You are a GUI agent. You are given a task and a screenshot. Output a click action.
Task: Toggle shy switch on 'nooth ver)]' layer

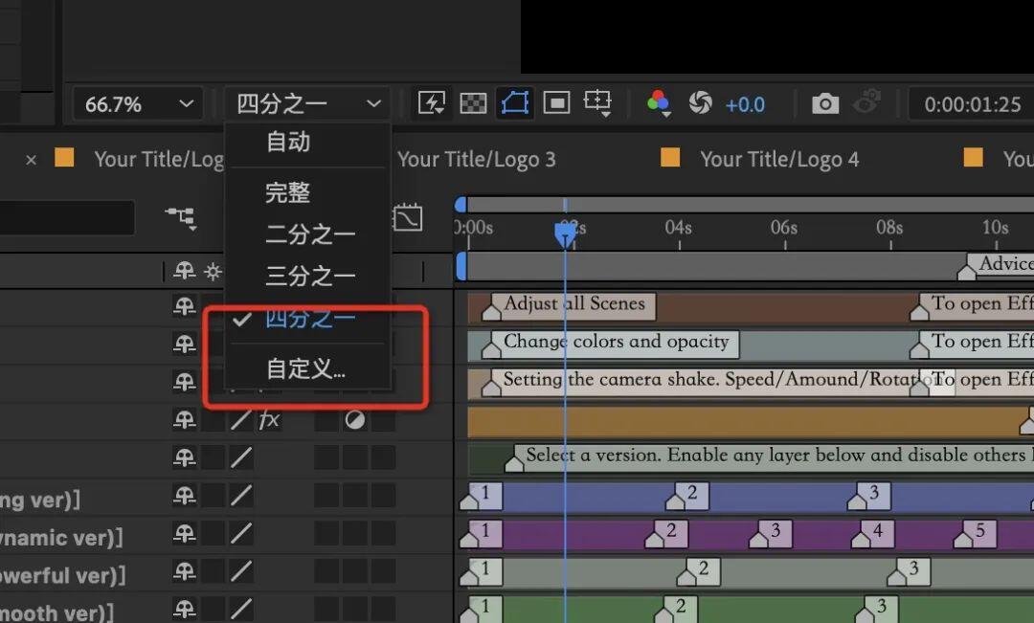click(184, 609)
